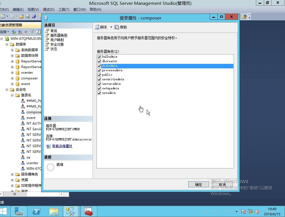Open the 编辑(E) menu
The width and height of the screenshot is (285, 217).
click(x=18, y=10)
